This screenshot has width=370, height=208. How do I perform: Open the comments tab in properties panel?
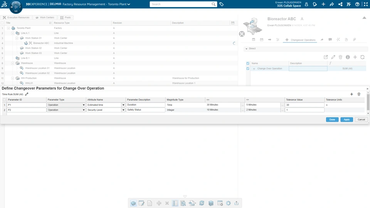tap(330, 40)
